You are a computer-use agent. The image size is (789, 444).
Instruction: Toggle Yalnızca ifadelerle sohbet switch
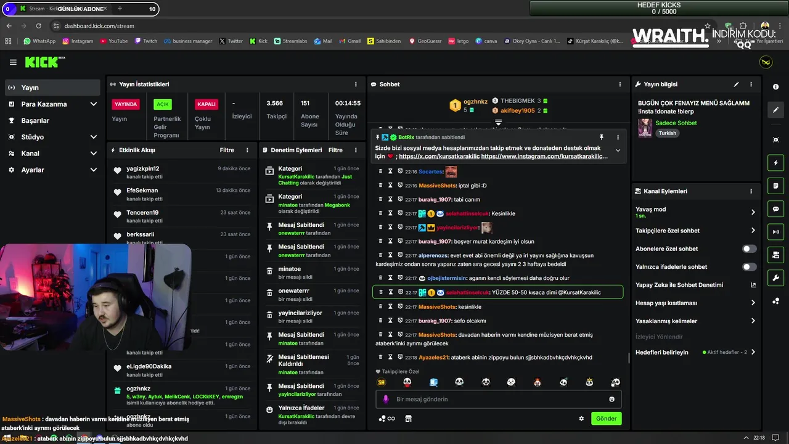click(749, 267)
